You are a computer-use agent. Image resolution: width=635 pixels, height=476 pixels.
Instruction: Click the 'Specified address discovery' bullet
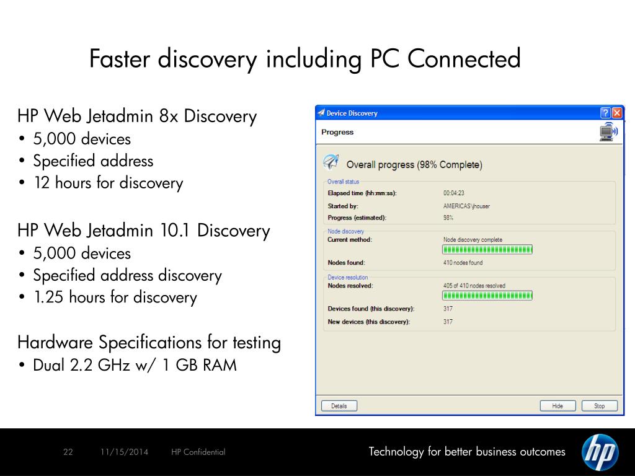coord(128,275)
